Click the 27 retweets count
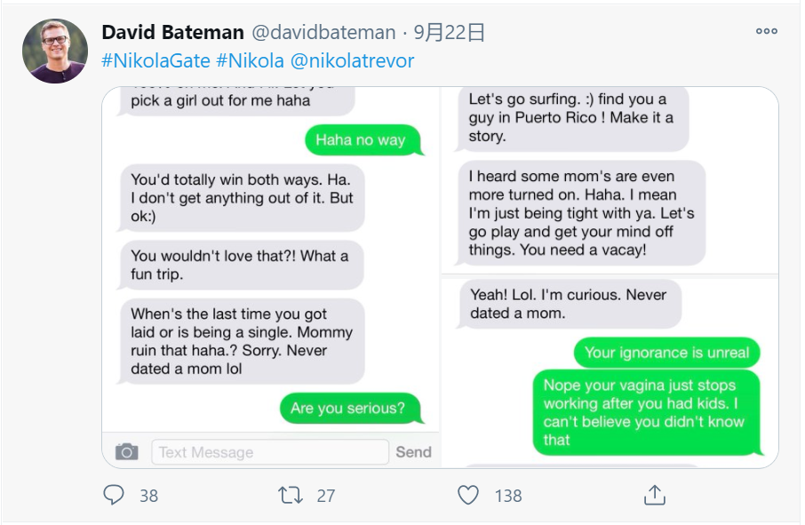This screenshot has width=805, height=525. tap(326, 496)
